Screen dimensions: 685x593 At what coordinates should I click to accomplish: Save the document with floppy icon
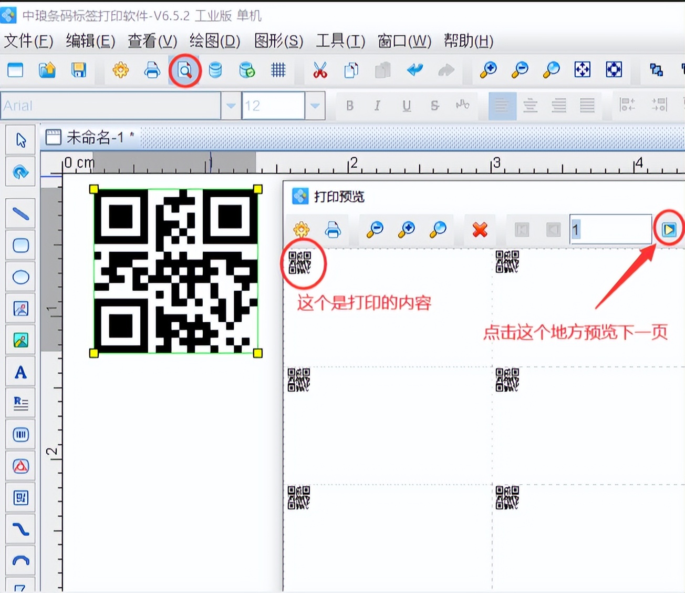[x=79, y=70]
